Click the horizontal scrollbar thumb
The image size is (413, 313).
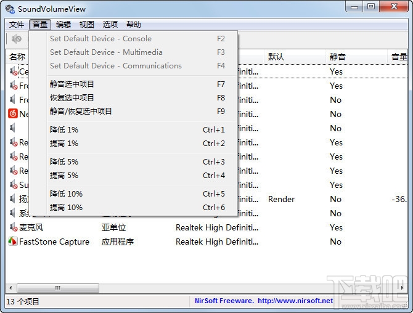58,288
